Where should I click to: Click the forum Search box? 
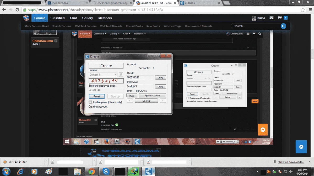point(256,26)
